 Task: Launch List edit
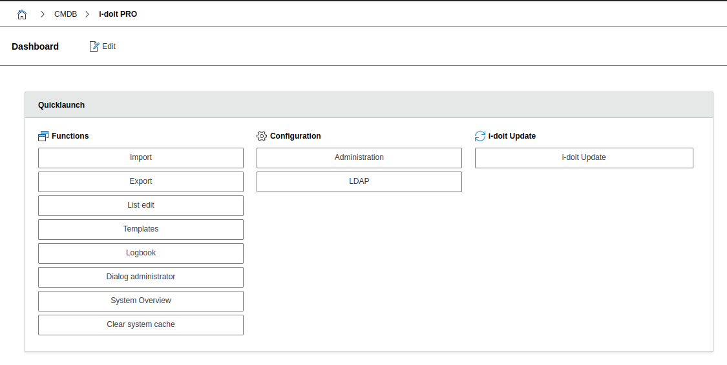coord(141,206)
